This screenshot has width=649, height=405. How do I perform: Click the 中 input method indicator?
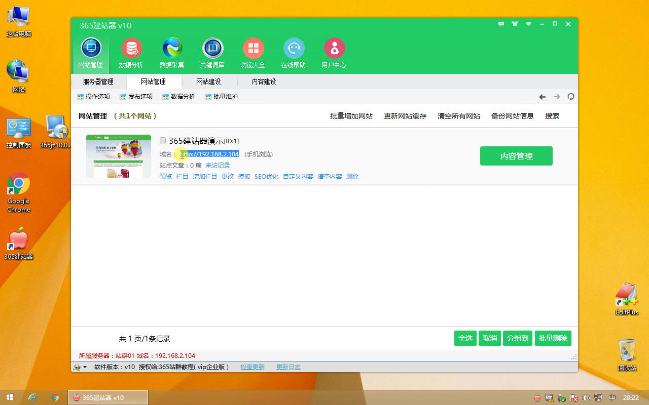point(612,398)
